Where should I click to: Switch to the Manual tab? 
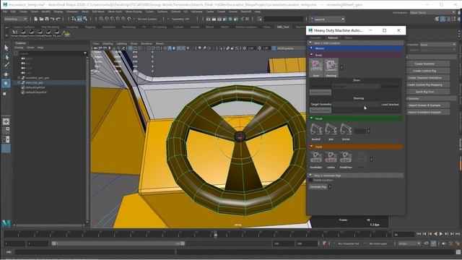333,38
